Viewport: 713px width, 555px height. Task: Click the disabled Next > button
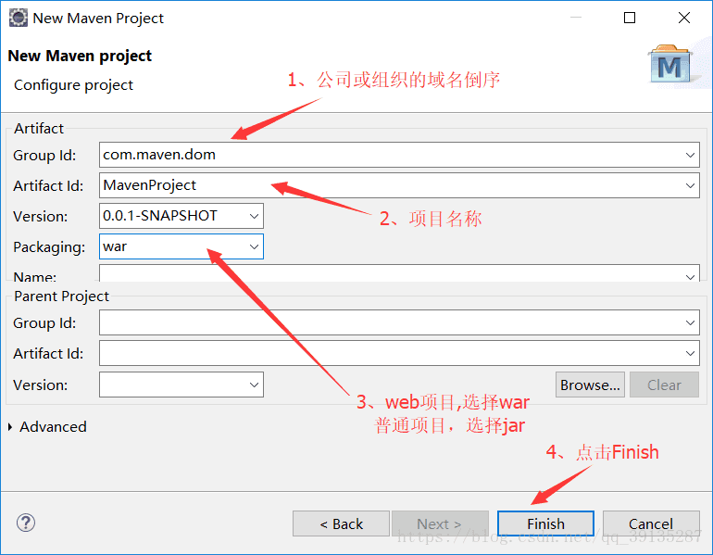(440, 523)
